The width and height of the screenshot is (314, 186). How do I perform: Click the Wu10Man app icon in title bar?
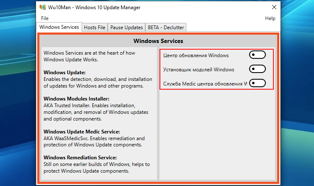coord(43,7)
